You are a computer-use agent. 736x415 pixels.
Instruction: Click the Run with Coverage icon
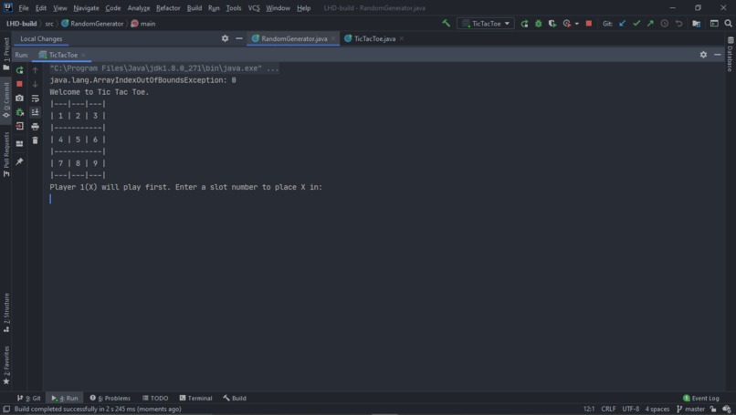(x=552, y=24)
